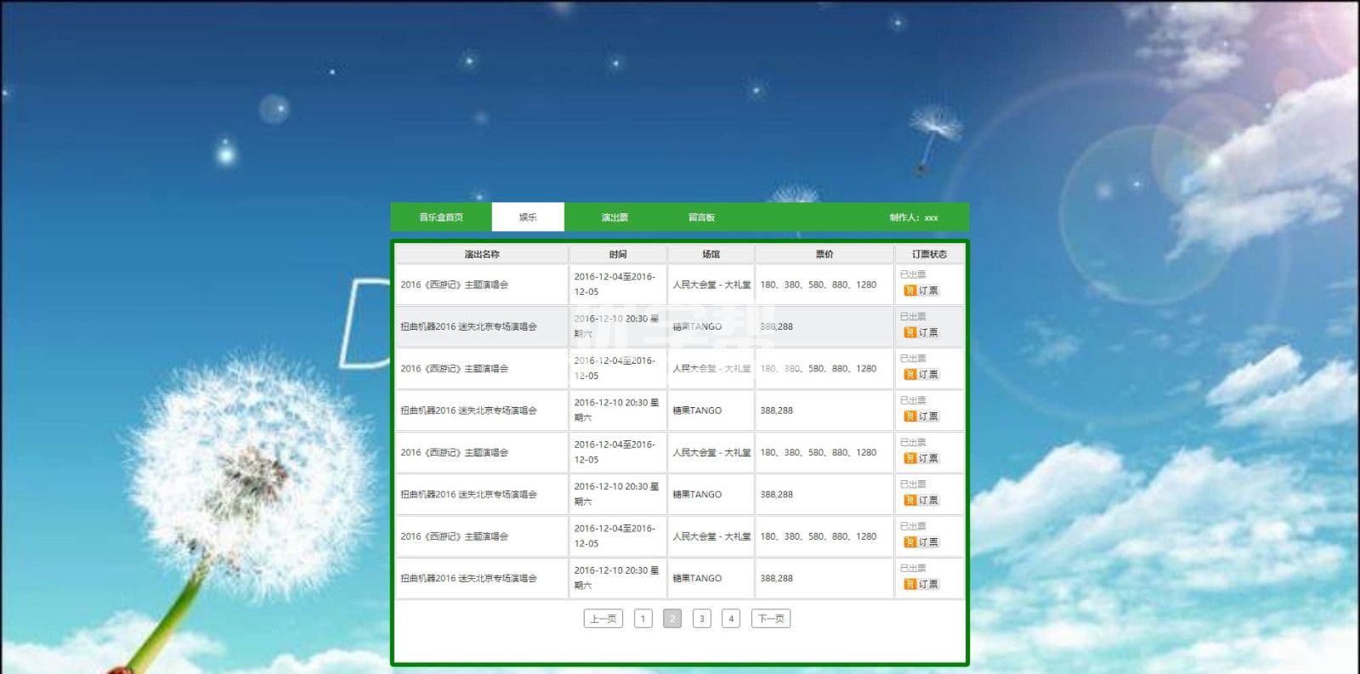
Task: Open the 演出票 navigation tab
Action: [615, 218]
